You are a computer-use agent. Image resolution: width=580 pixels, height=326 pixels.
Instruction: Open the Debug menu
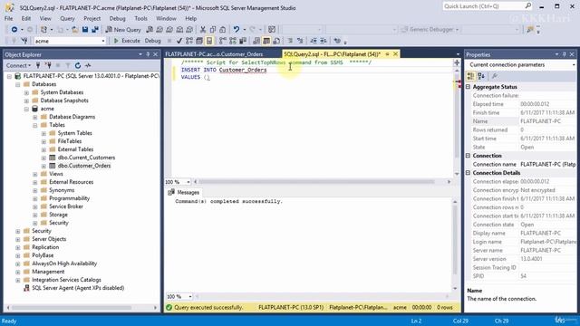117,18
